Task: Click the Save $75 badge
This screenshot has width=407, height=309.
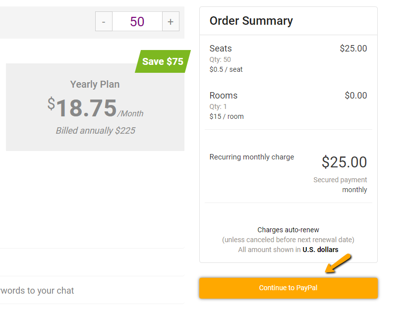Action: (x=163, y=61)
